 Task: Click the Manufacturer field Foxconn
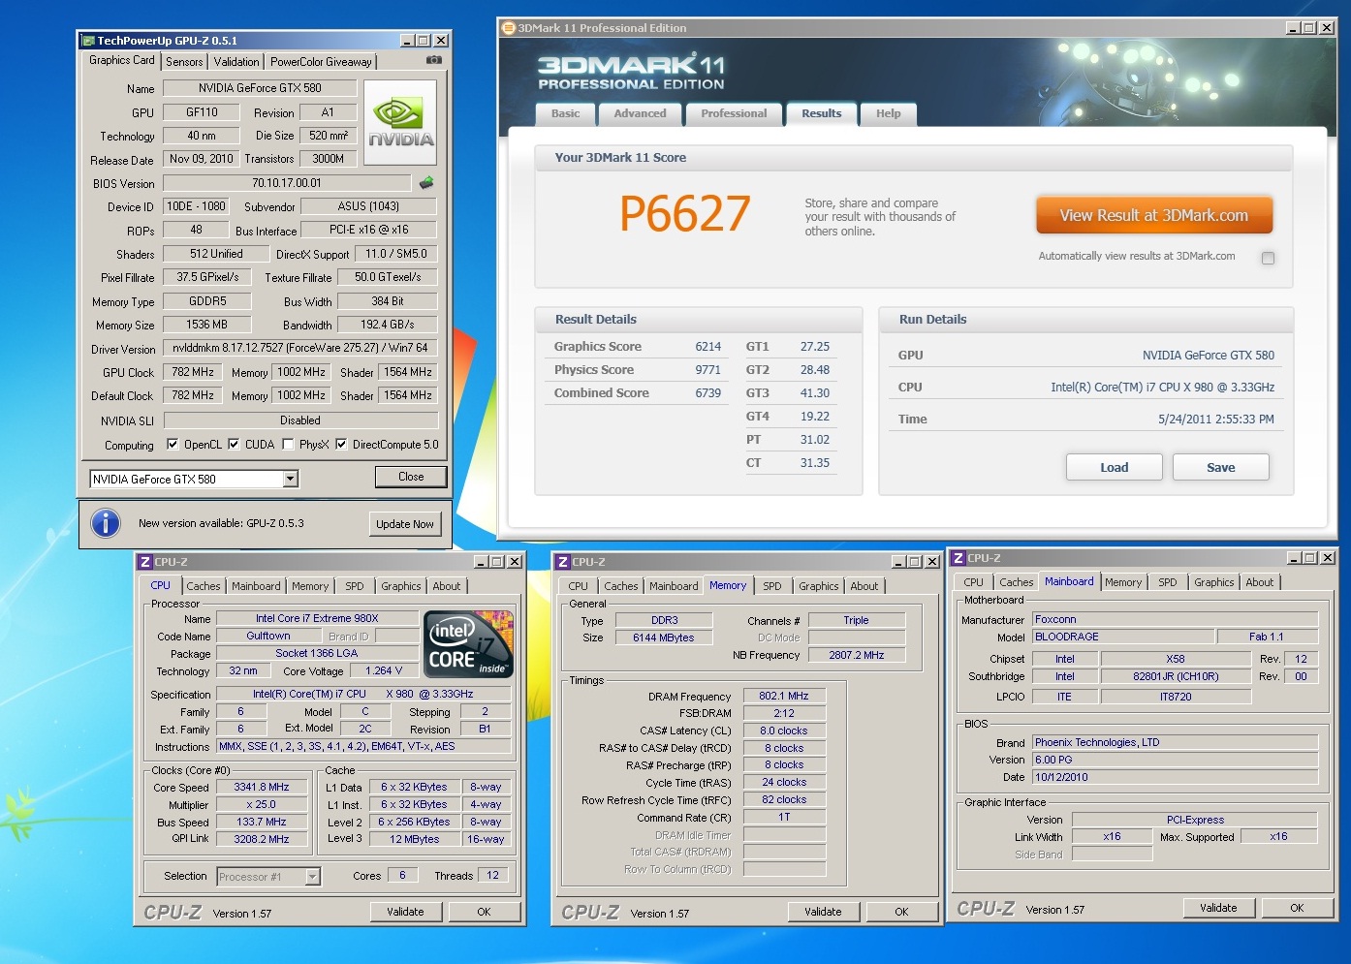[1175, 619]
